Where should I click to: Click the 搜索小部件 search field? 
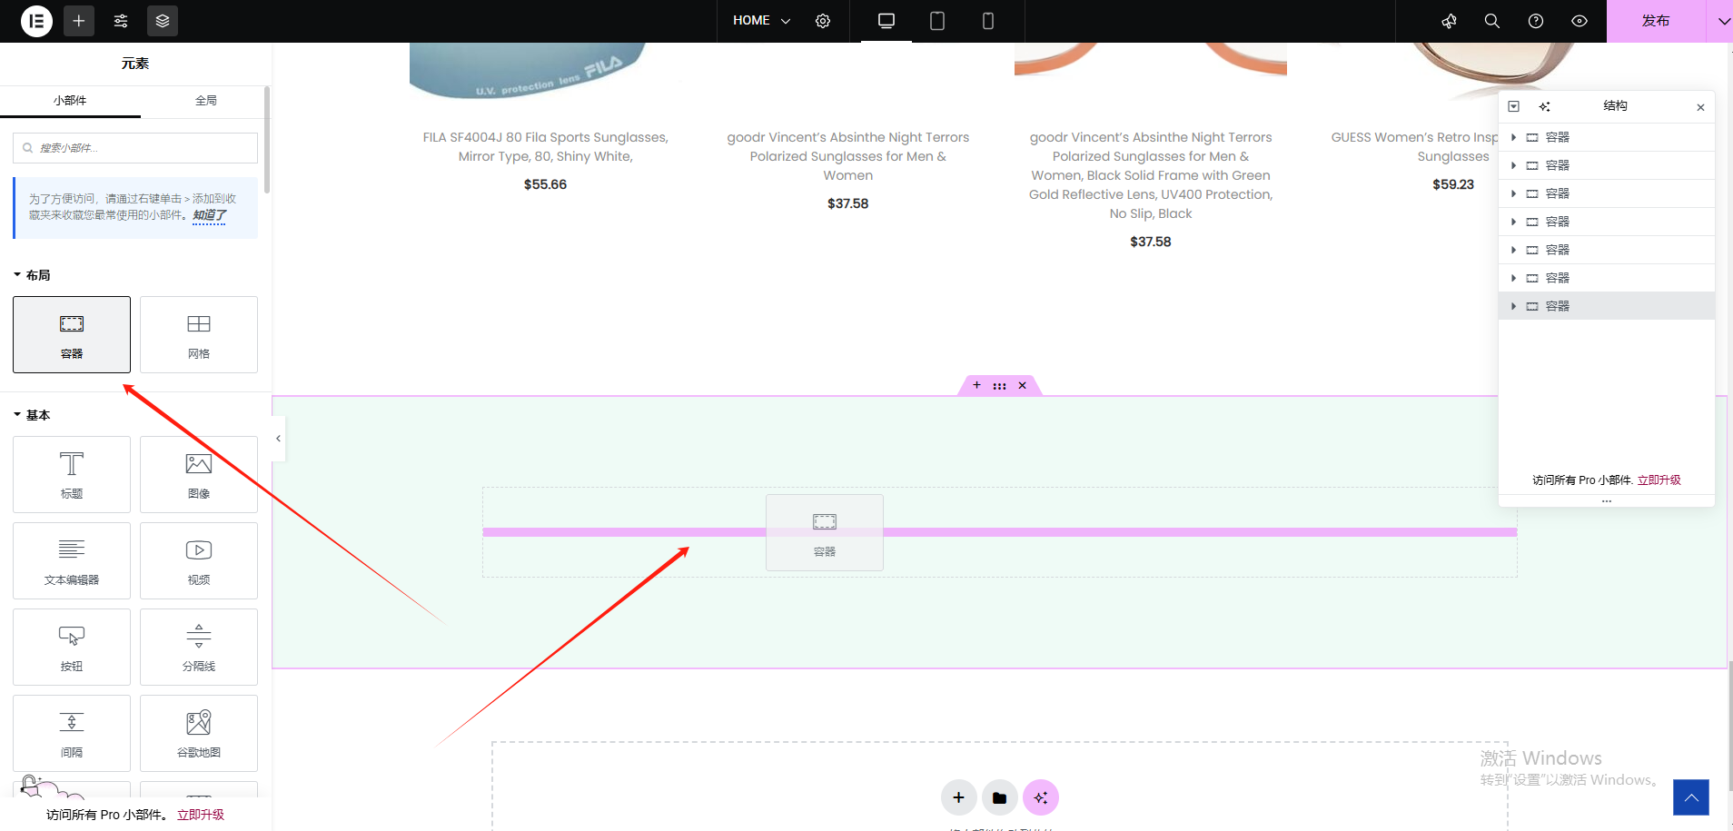(135, 148)
